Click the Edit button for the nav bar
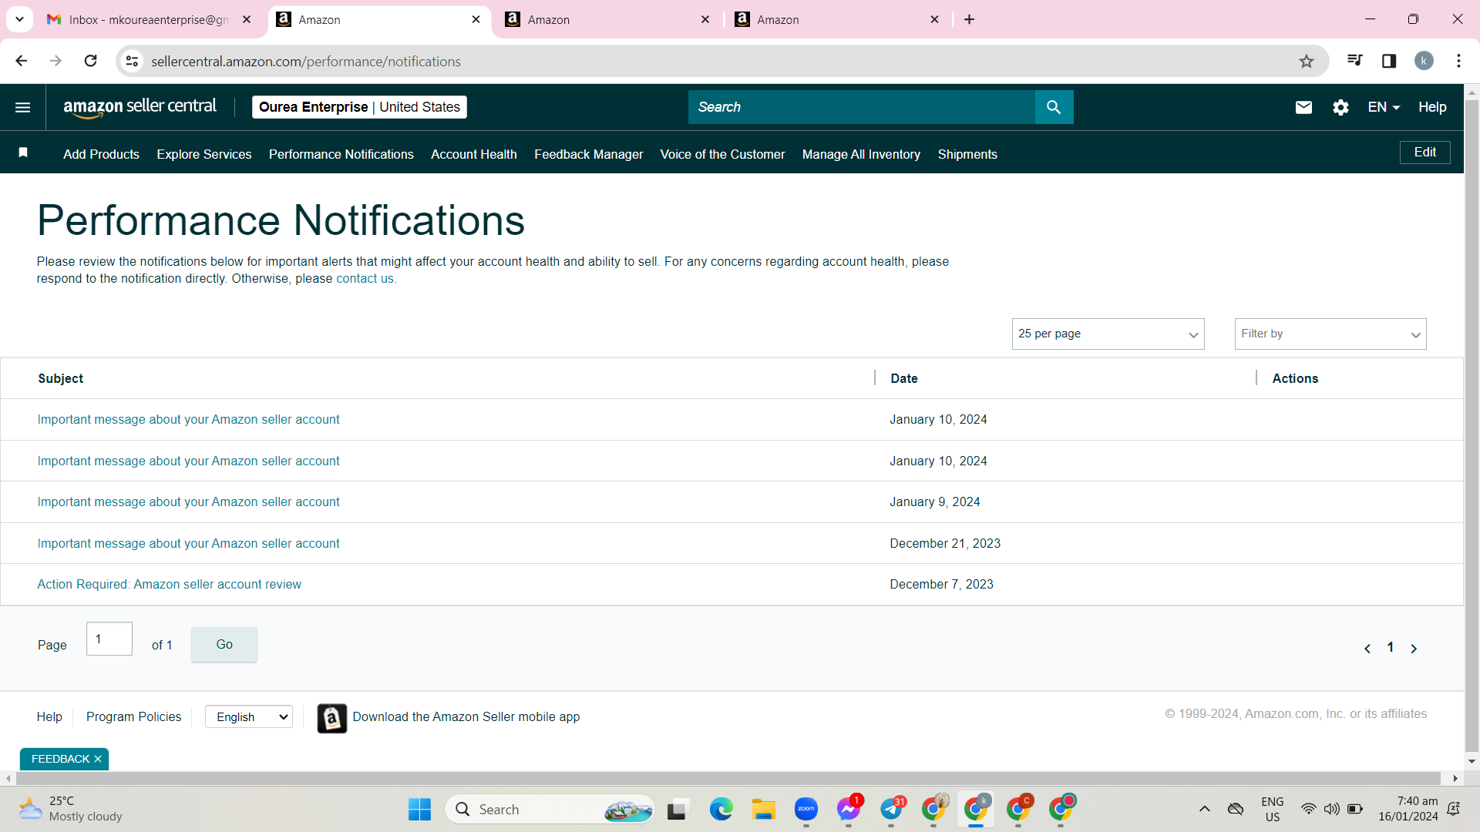The width and height of the screenshot is (1480, 832). click(x=1424, y=153)
